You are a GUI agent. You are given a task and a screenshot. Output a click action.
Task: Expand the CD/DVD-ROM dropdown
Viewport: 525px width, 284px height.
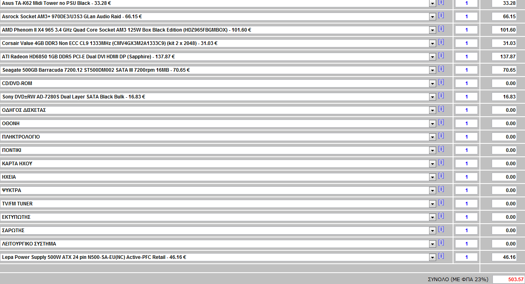[x=432, y=84]
